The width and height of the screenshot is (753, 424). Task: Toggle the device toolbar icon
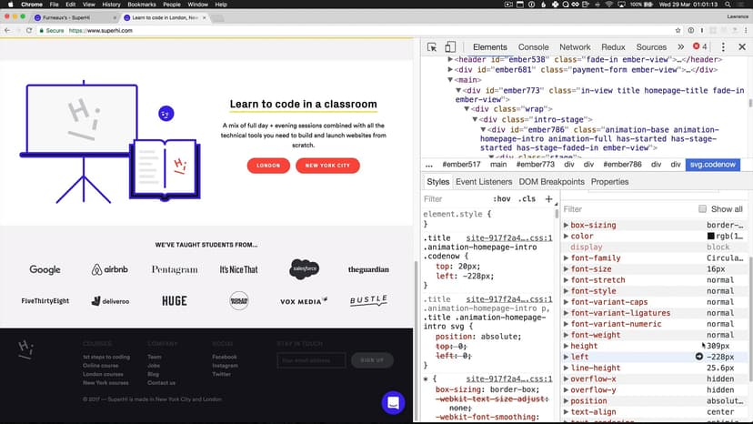coord(450,47)
